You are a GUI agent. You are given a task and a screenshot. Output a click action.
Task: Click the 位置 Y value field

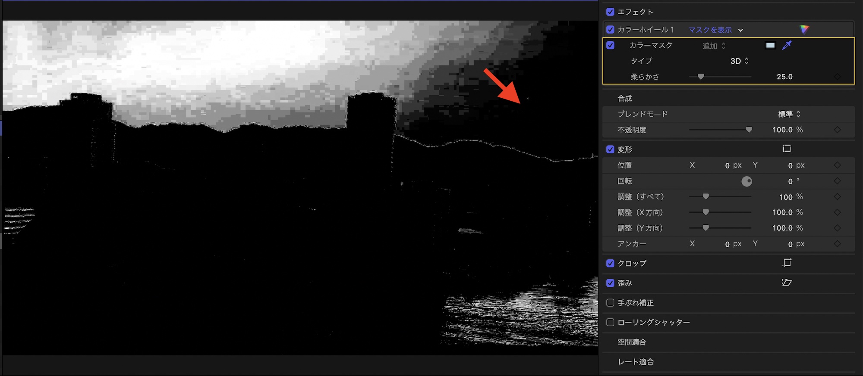796,165
